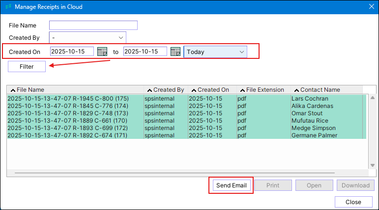Screen dimensions: 379x210
Task: Sort by File Extension column header
Action: (264, 90)
